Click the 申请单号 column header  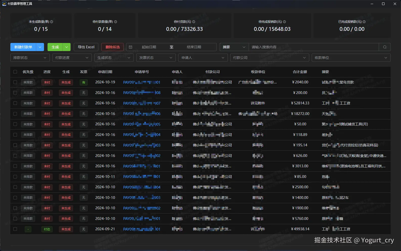tap(142, 72)
